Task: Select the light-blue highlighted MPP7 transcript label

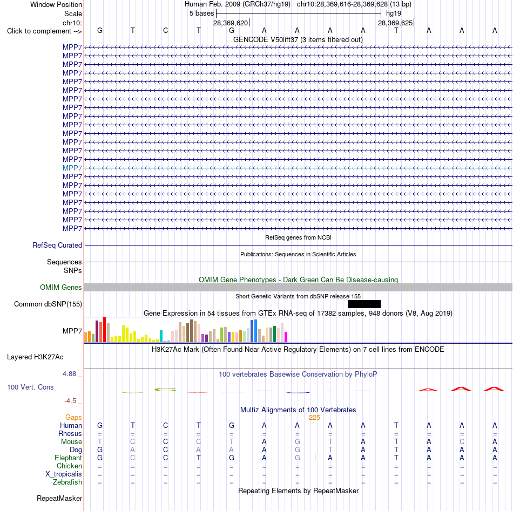Action: [x=72, y=168]
